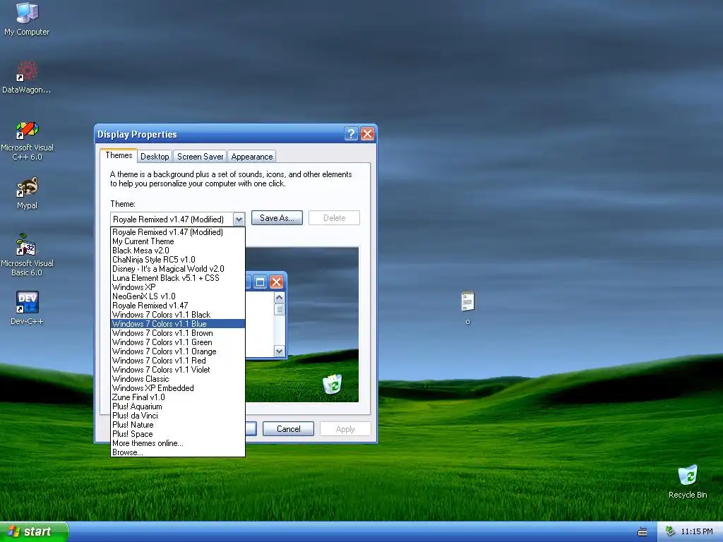Pick Windows 7 Colors v1.1 Green

click(x=177, y=342)
